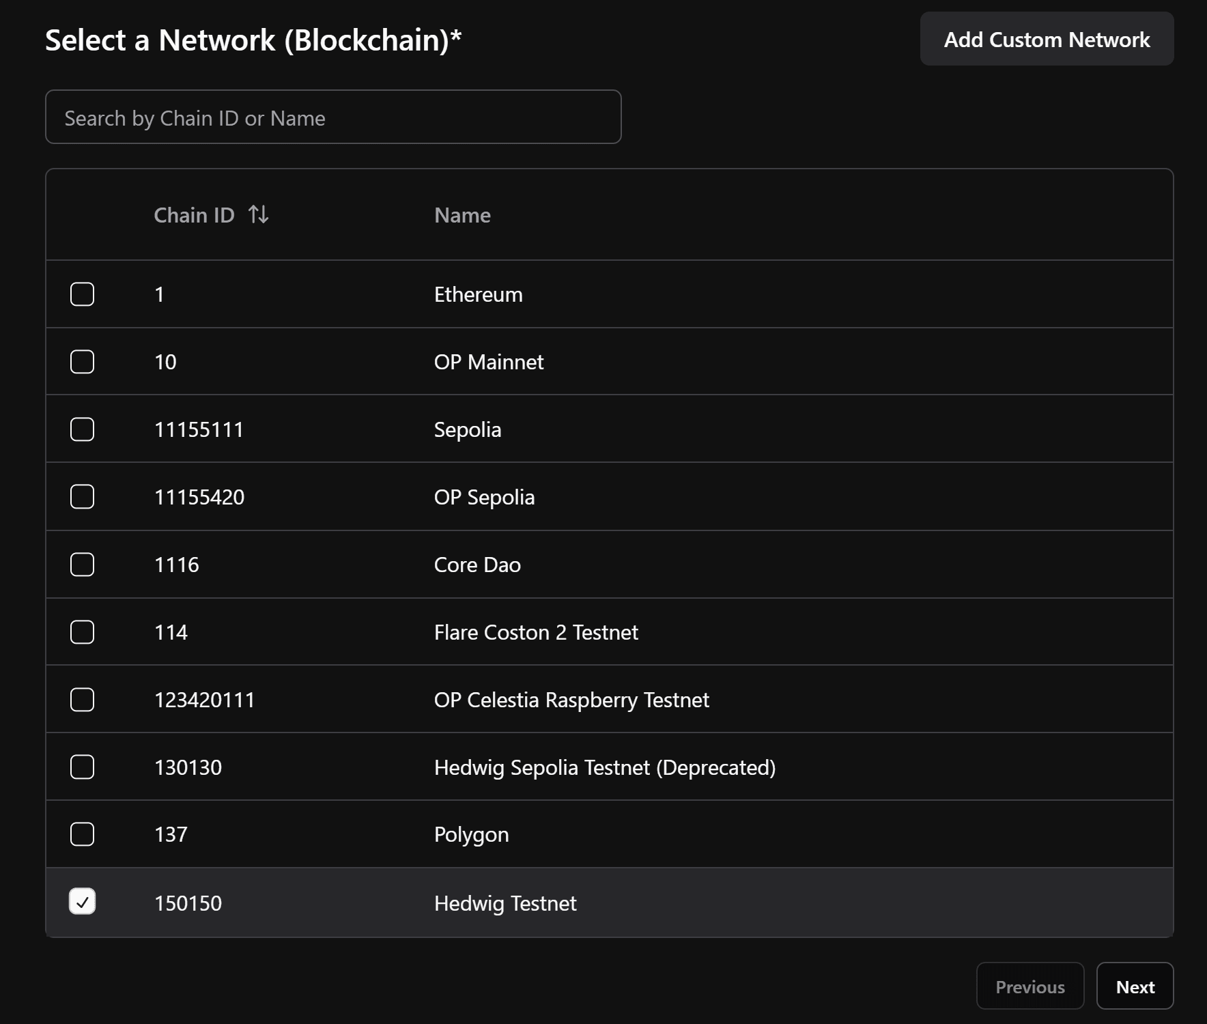Sort table by Chain ID arrows icon

pos(259,215)
